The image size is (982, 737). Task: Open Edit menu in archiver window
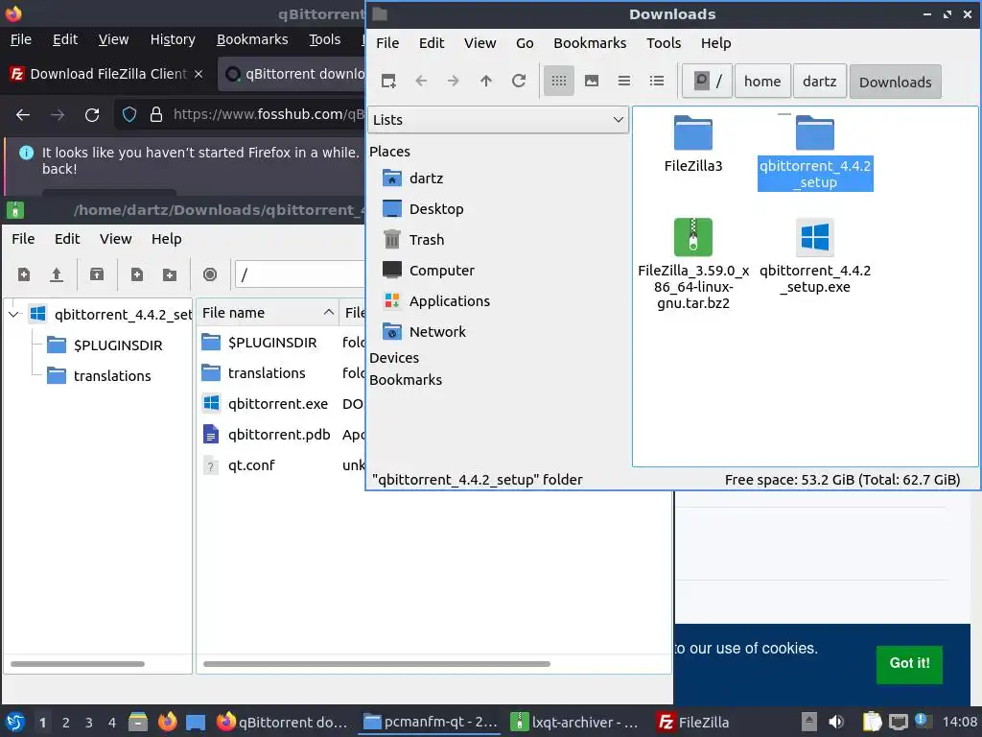(67, 239)
